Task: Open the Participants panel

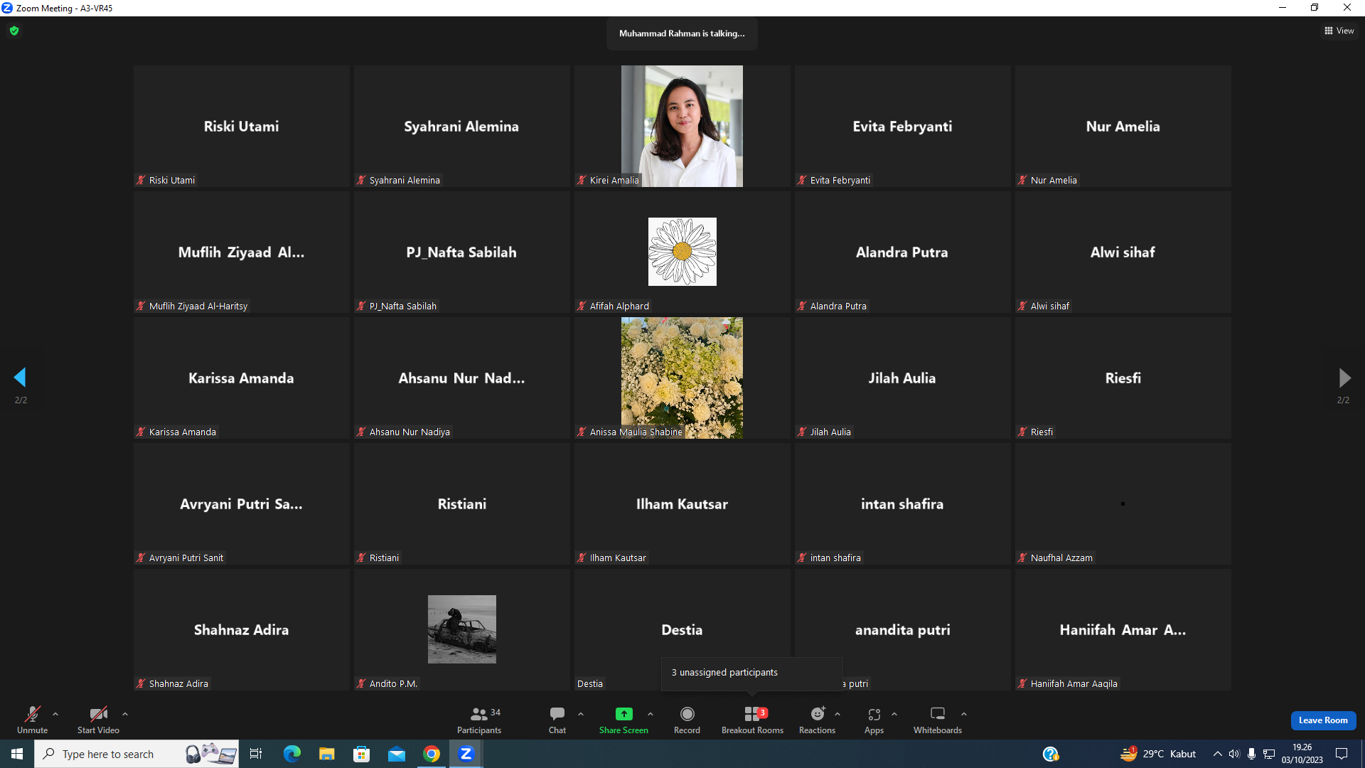Action: [x=479, y=720]
